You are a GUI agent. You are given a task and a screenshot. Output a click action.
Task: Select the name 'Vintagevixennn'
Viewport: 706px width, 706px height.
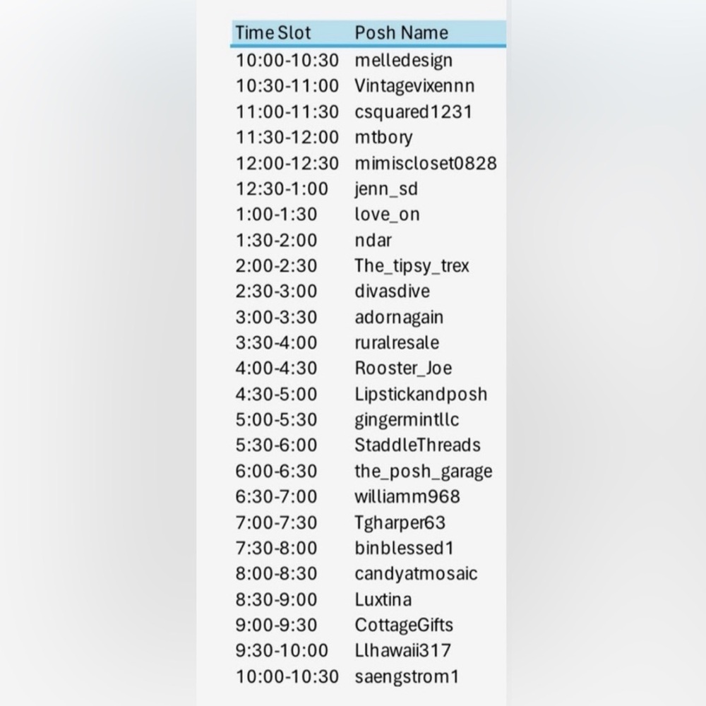click(414, 86)
